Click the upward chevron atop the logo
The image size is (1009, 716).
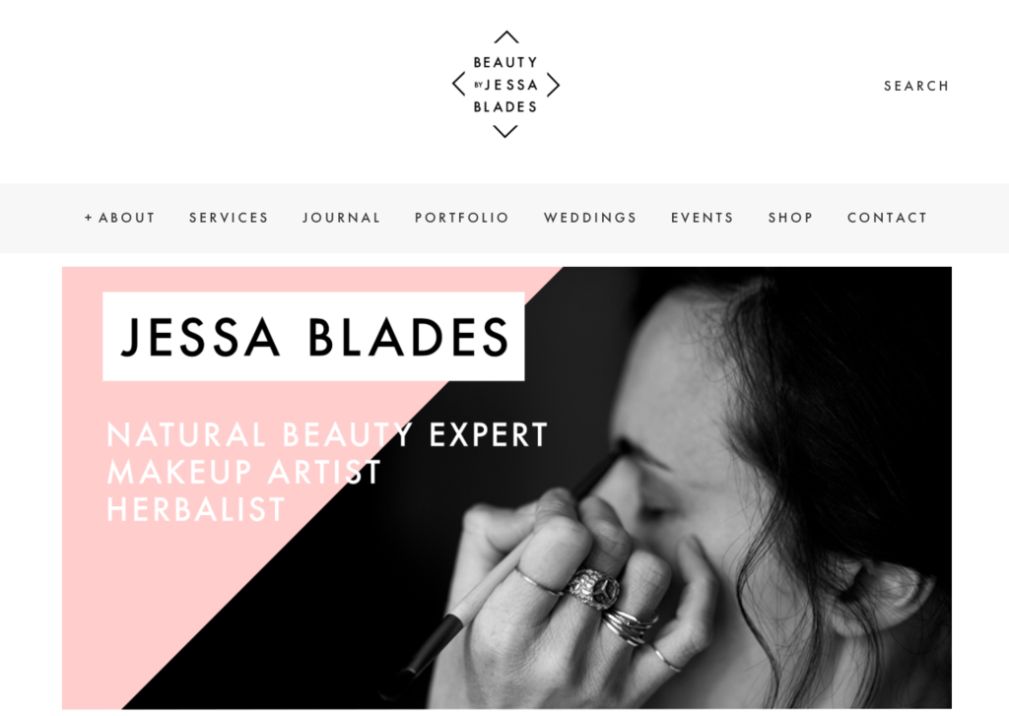click(506, 36)
